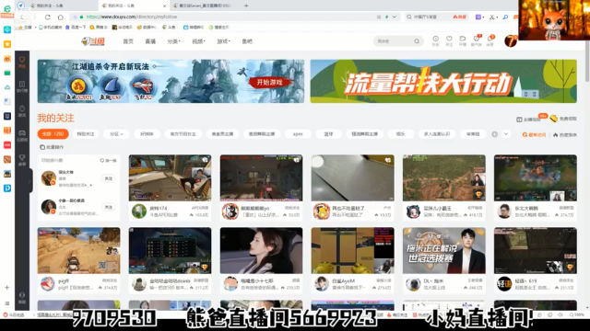
Task: Select the 特别关注 filter chip
Action: [x=86, y=134]
